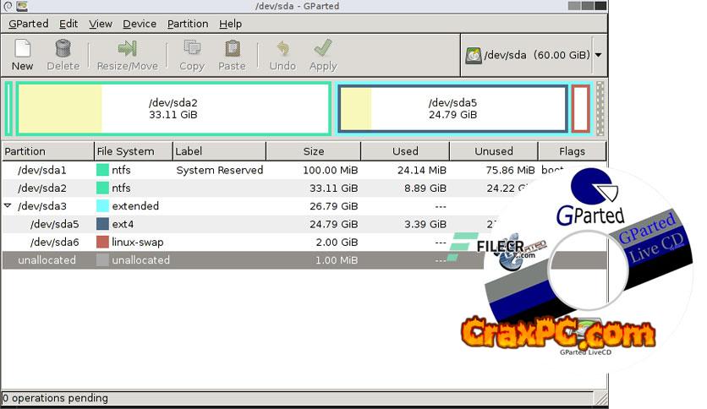Open the Help menu
This screenshot has width=707, height=409.
(230, 24)
